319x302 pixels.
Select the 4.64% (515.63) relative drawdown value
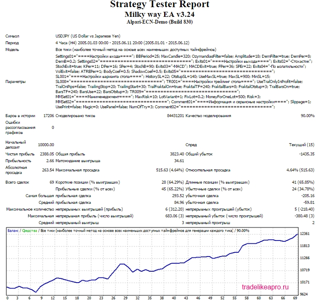pyautogui.click(x=300, y=170)
